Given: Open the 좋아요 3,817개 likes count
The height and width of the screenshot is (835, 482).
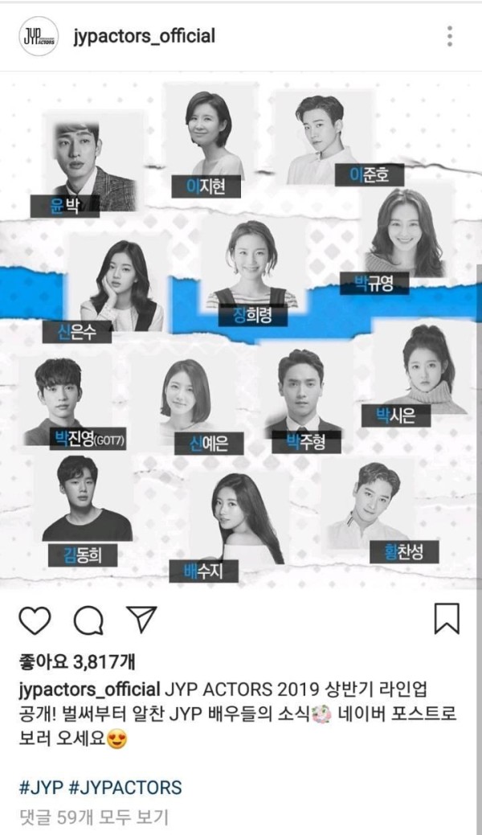Looking at the screenshot, I should [76, 662].
